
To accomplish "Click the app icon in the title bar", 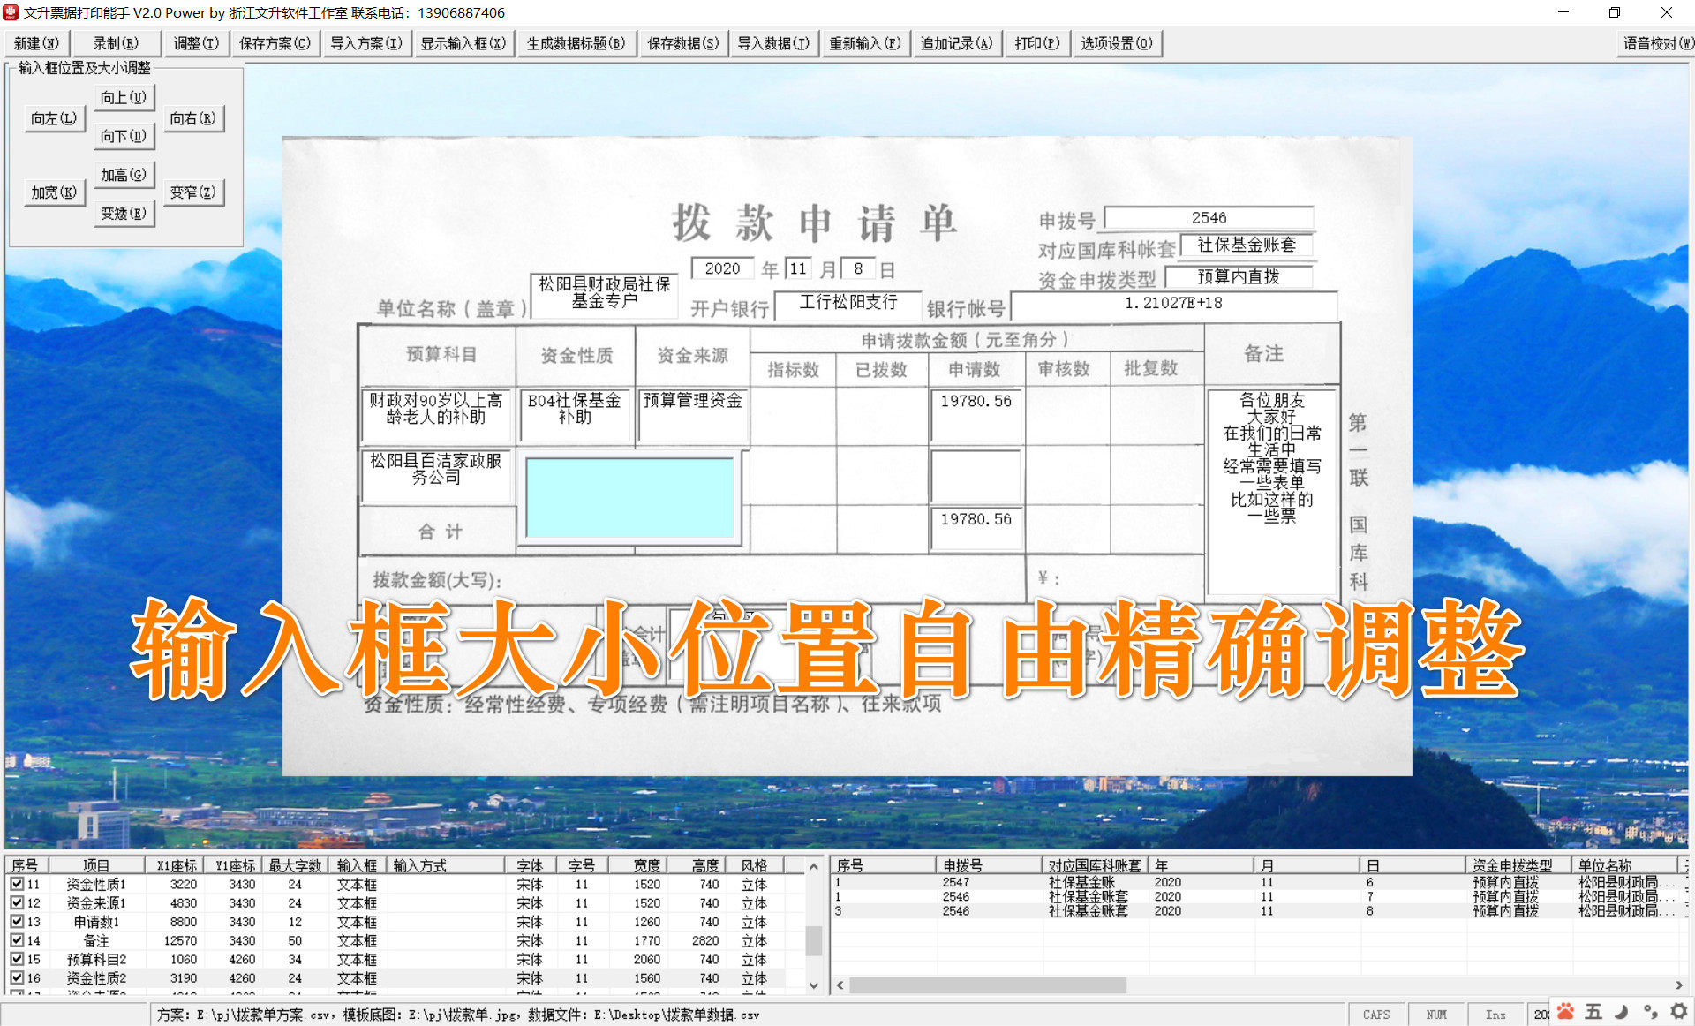I will (11, 12).
